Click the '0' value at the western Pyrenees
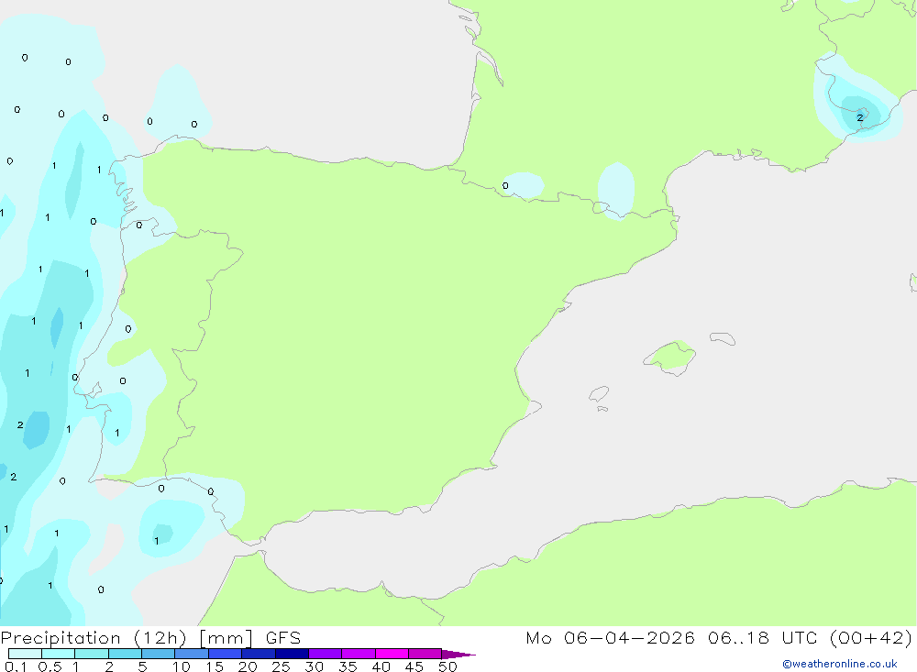917x672 pixels. 505,186
